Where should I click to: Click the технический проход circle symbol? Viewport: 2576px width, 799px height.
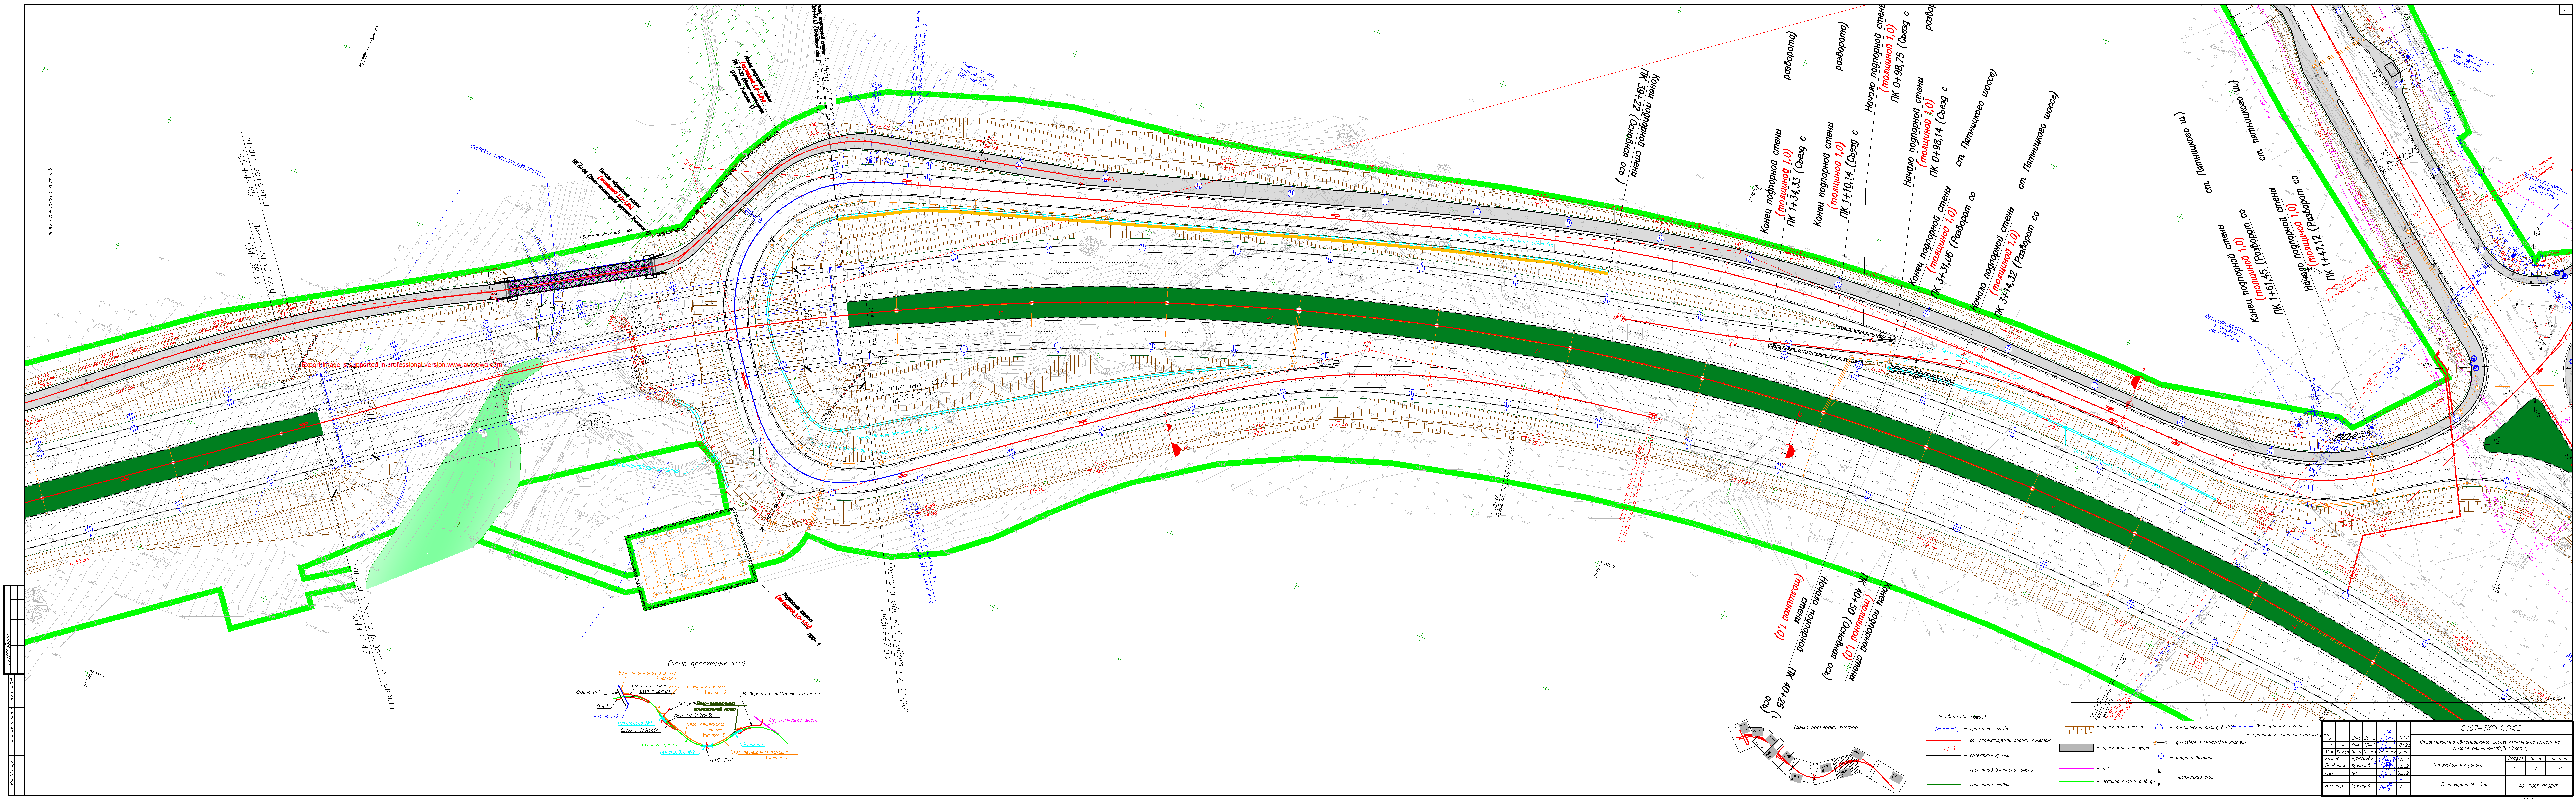(2159, 728)
